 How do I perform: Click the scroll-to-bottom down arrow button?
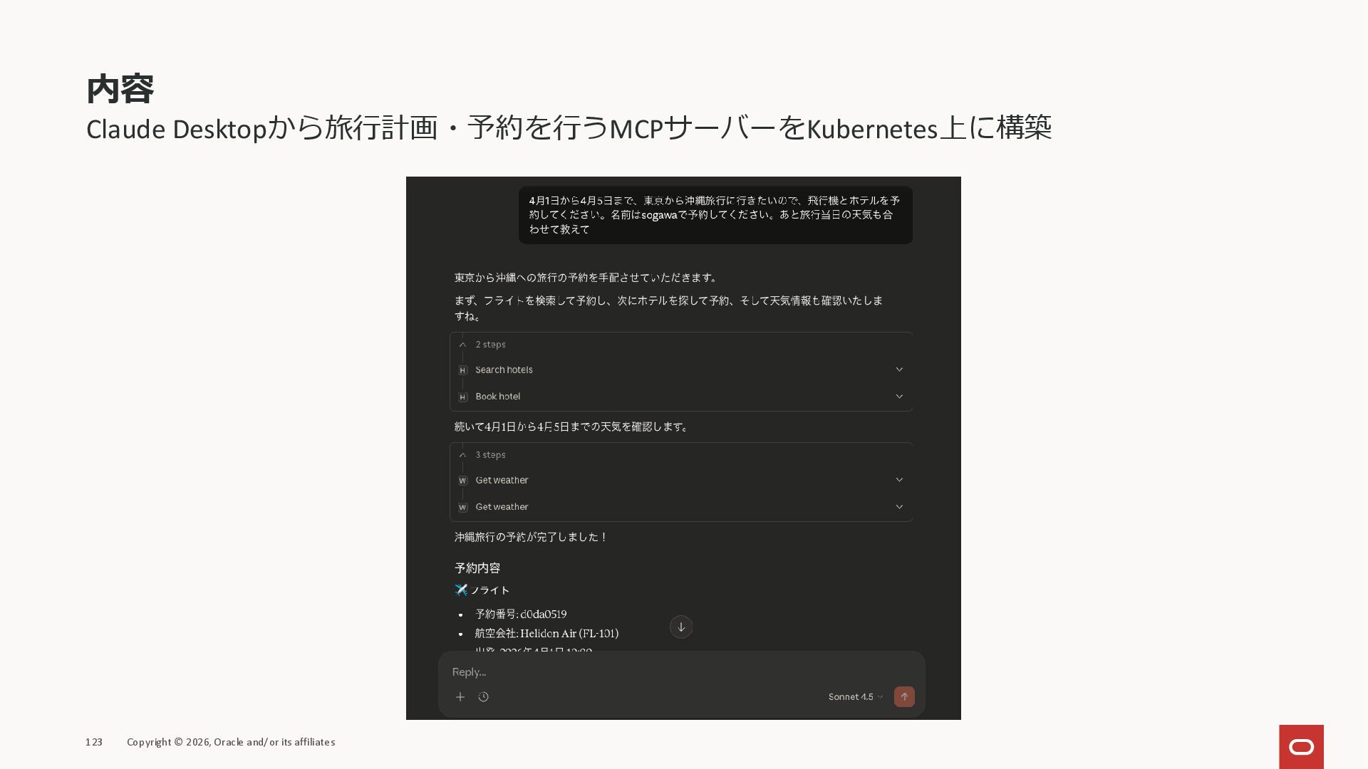(681, 627)
